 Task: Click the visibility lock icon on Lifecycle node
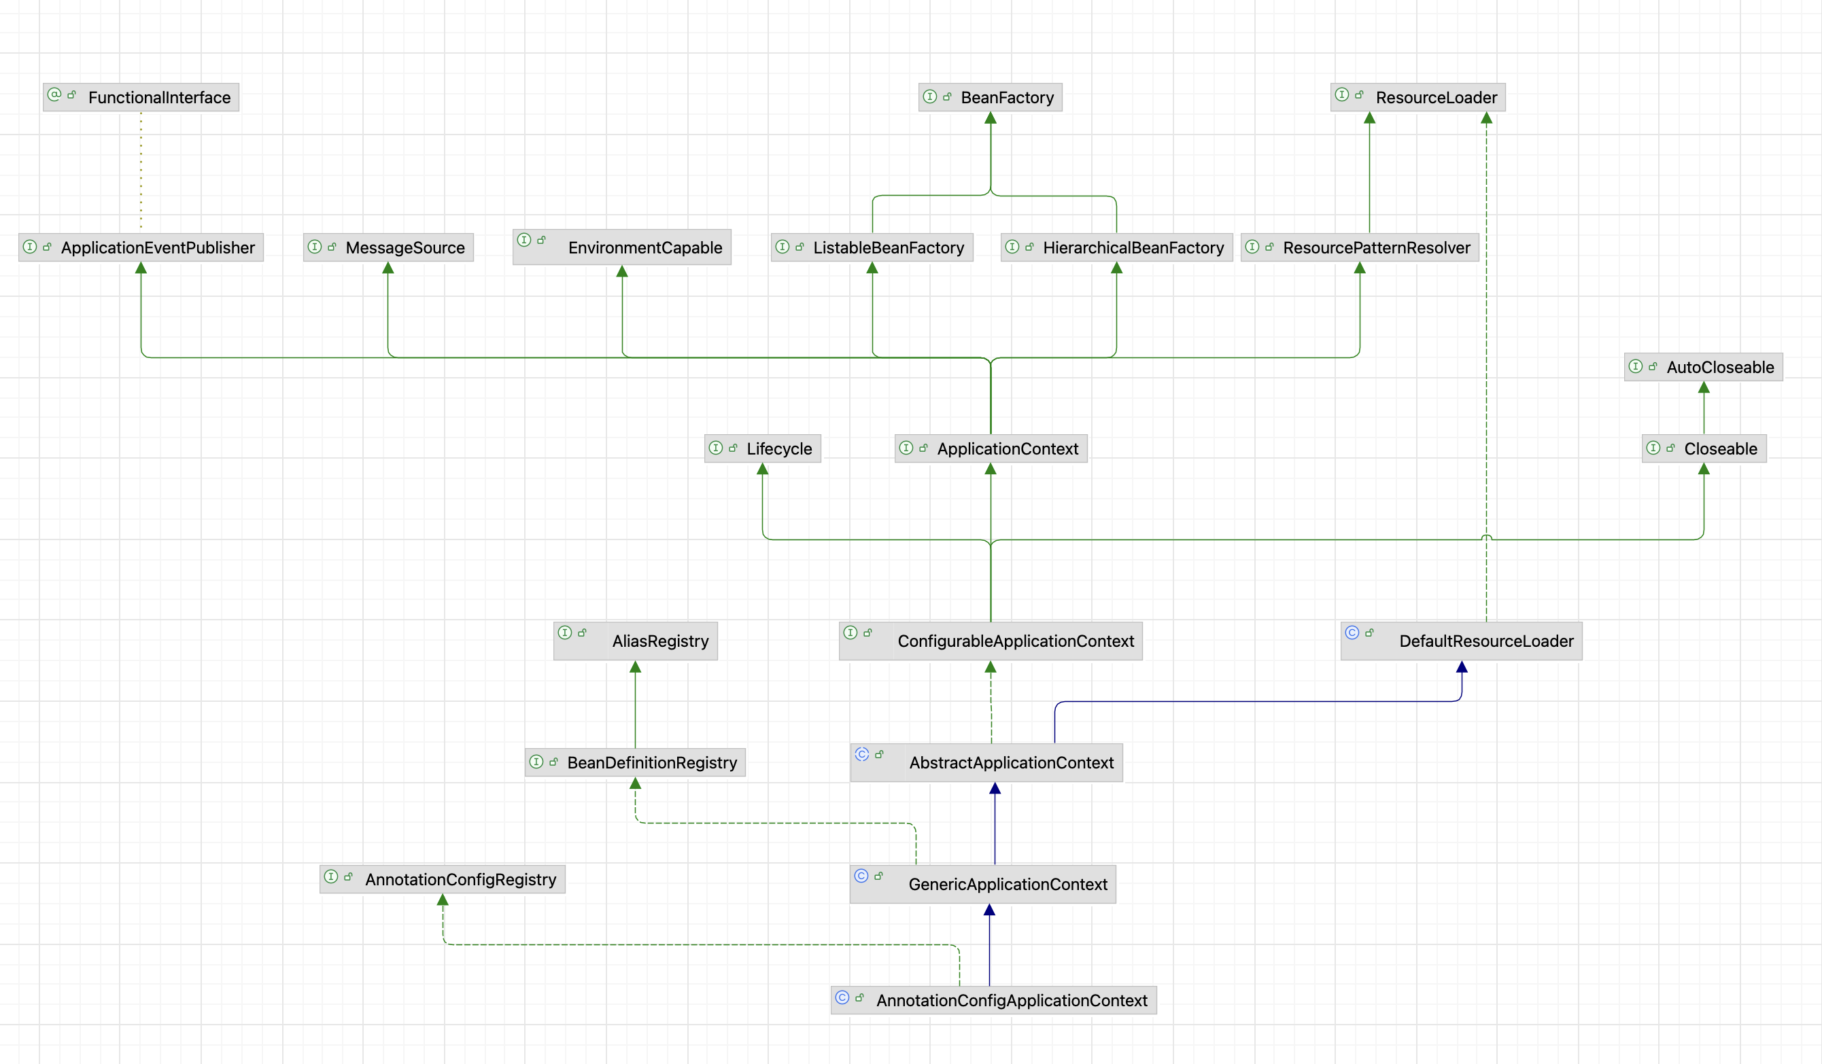coord(733,448)
